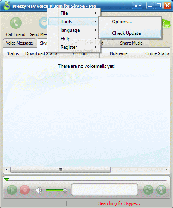Screen dimensions: 173x208
Task: Adjust the green volume slider knob
Action: pyautogui.click(x=65, y=190)
